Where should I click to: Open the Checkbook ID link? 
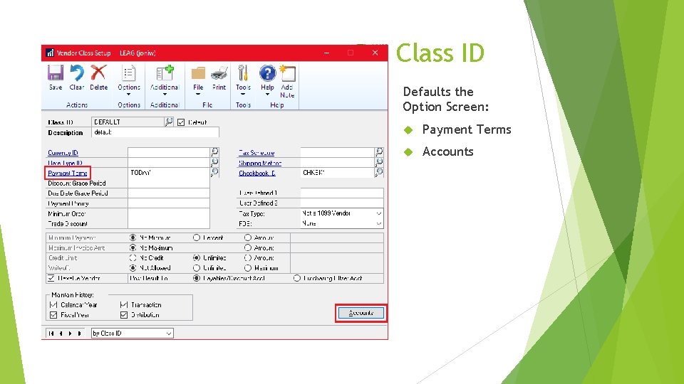pos(257,173)
